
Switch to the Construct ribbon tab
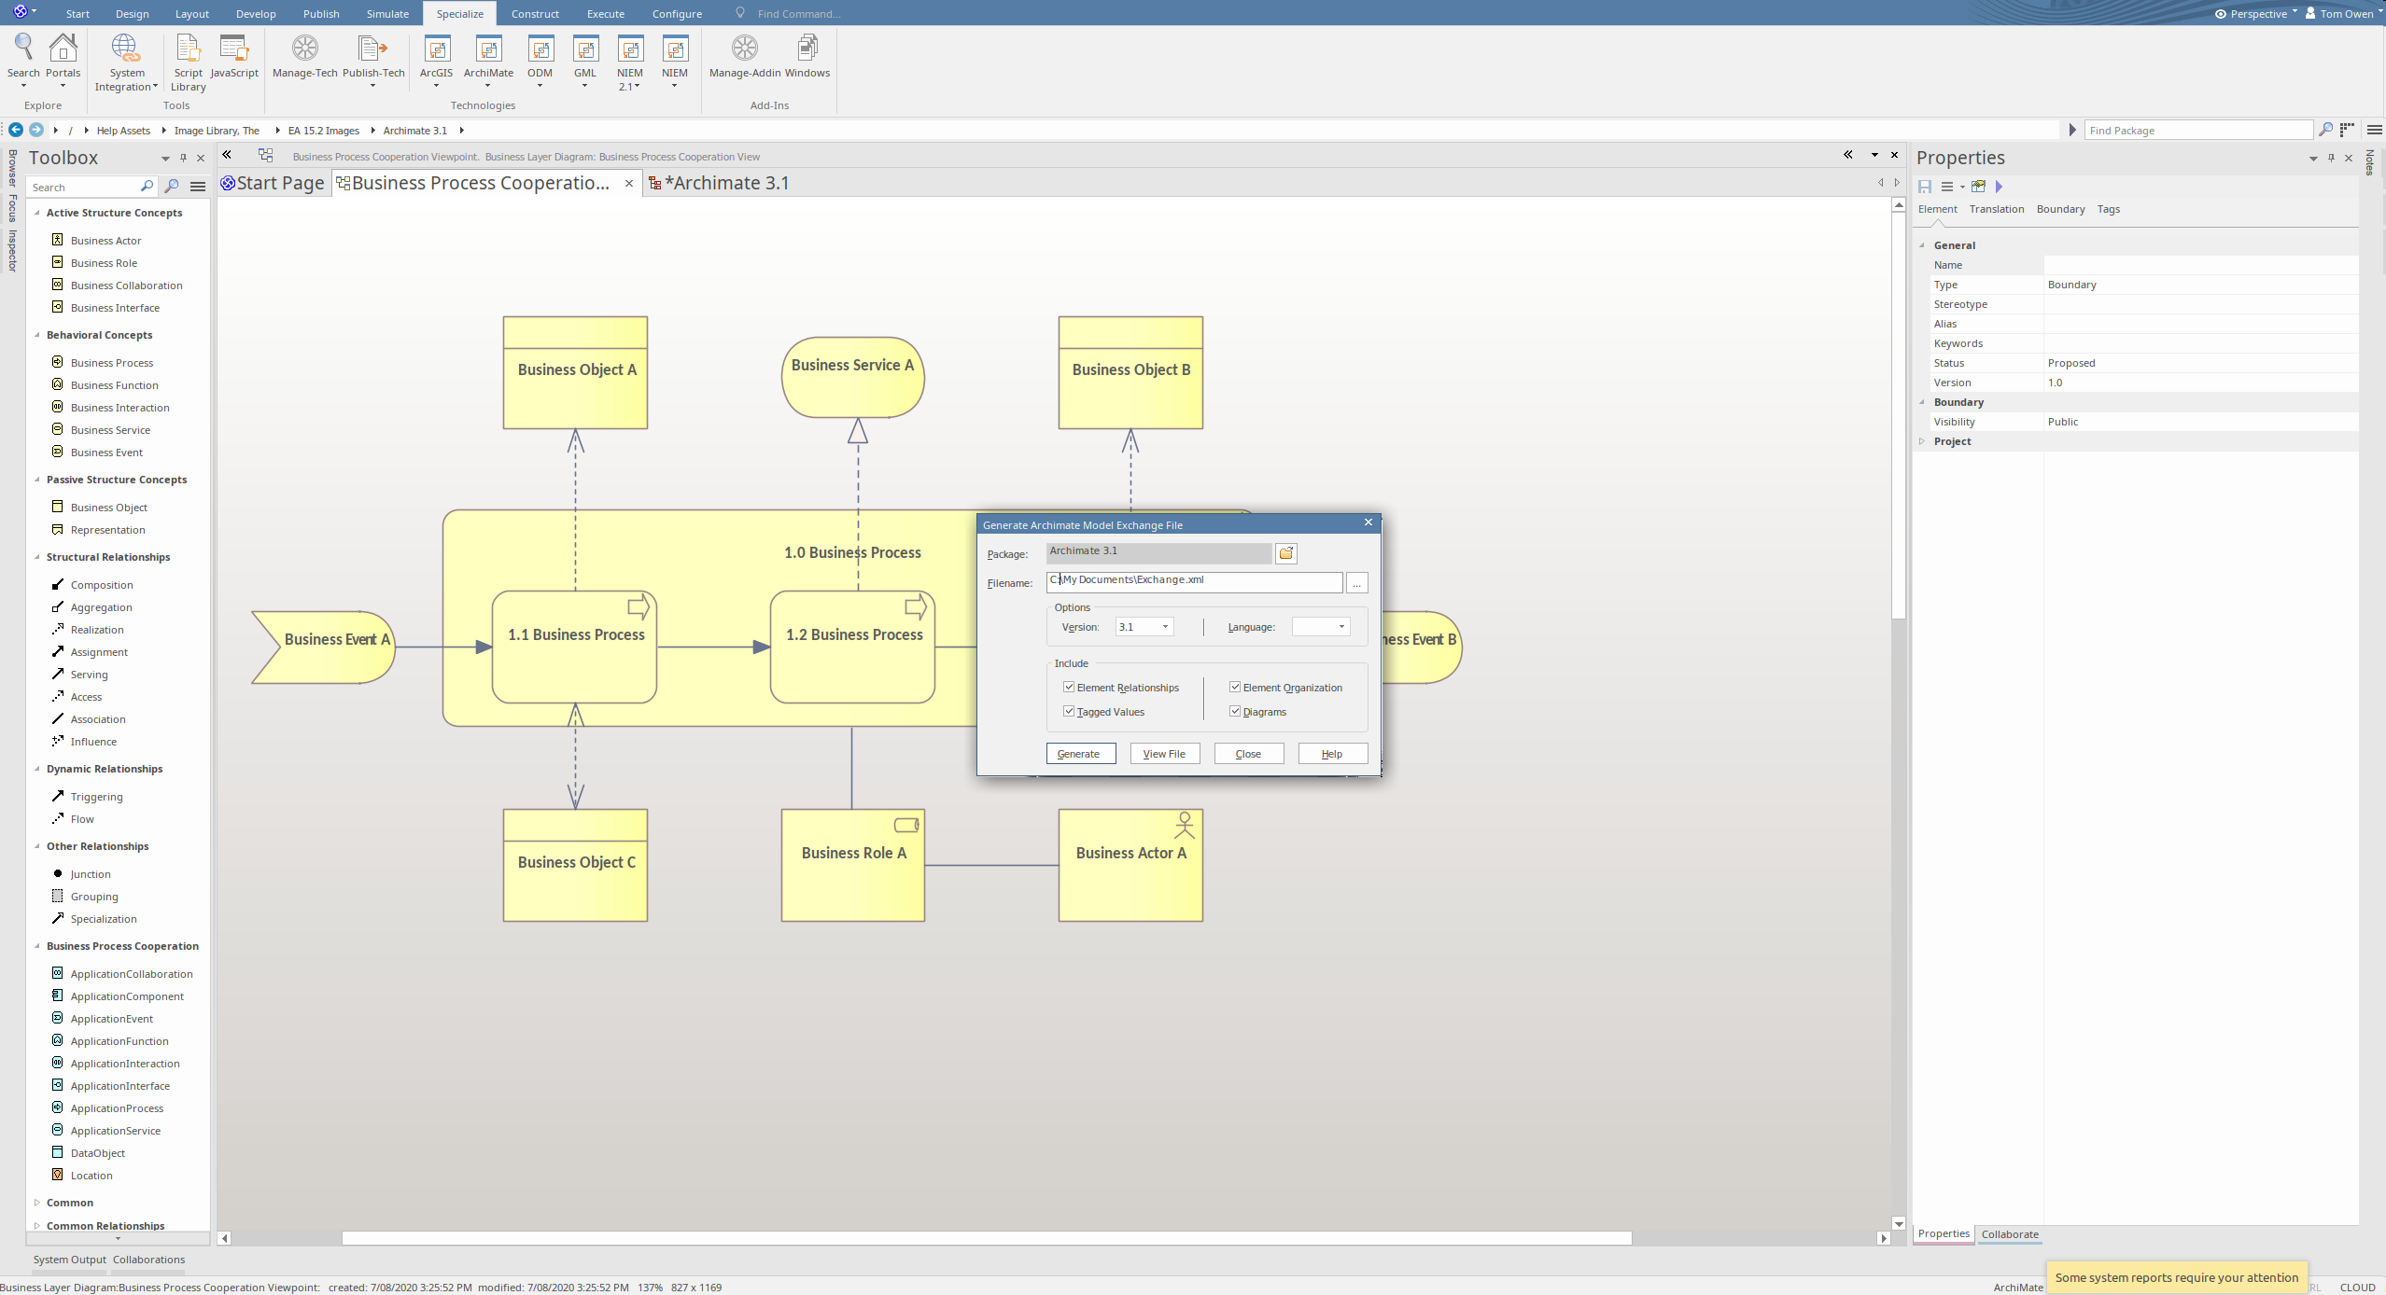pyautogui.click(x=535, y=14)
